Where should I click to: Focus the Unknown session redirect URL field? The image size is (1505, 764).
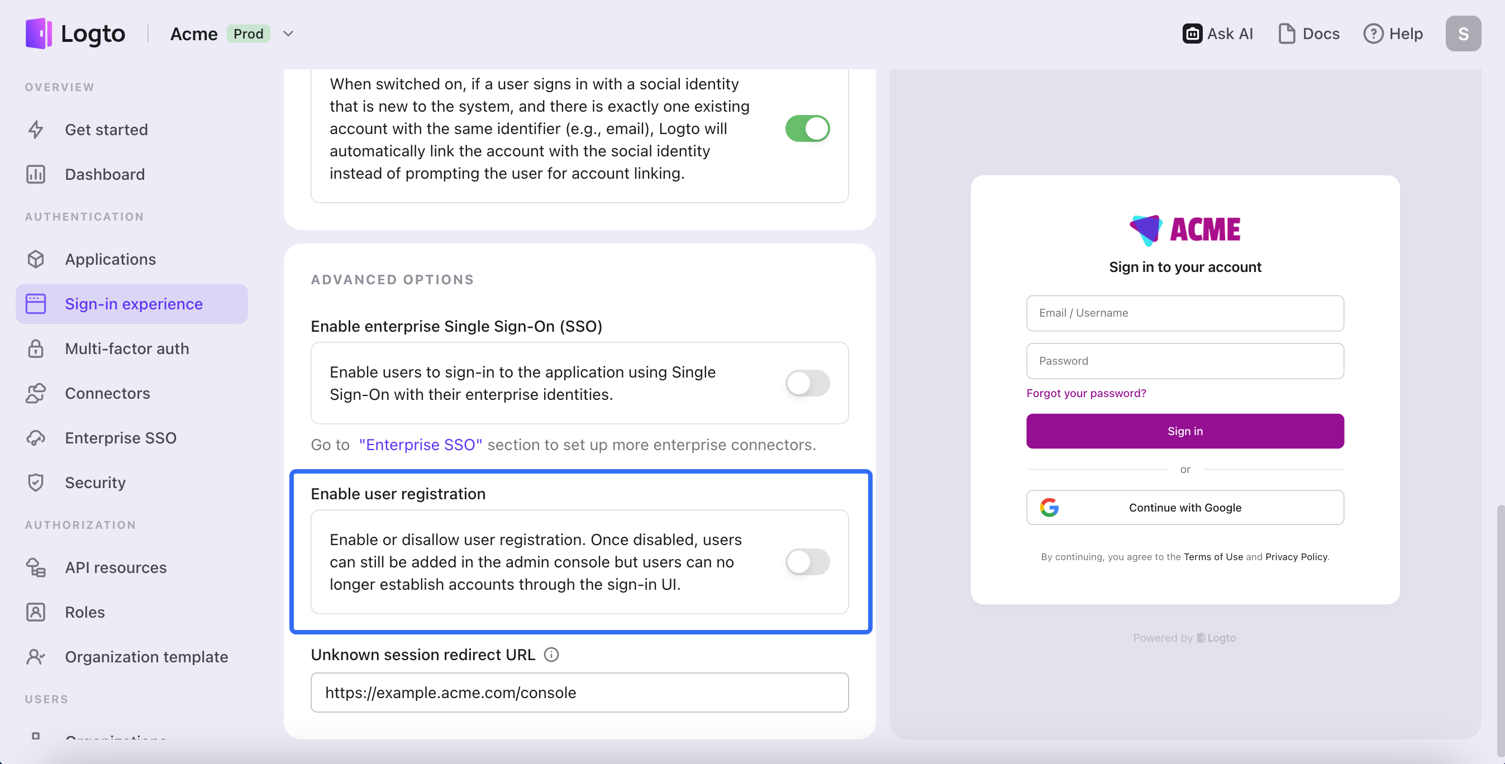[579, 692]
